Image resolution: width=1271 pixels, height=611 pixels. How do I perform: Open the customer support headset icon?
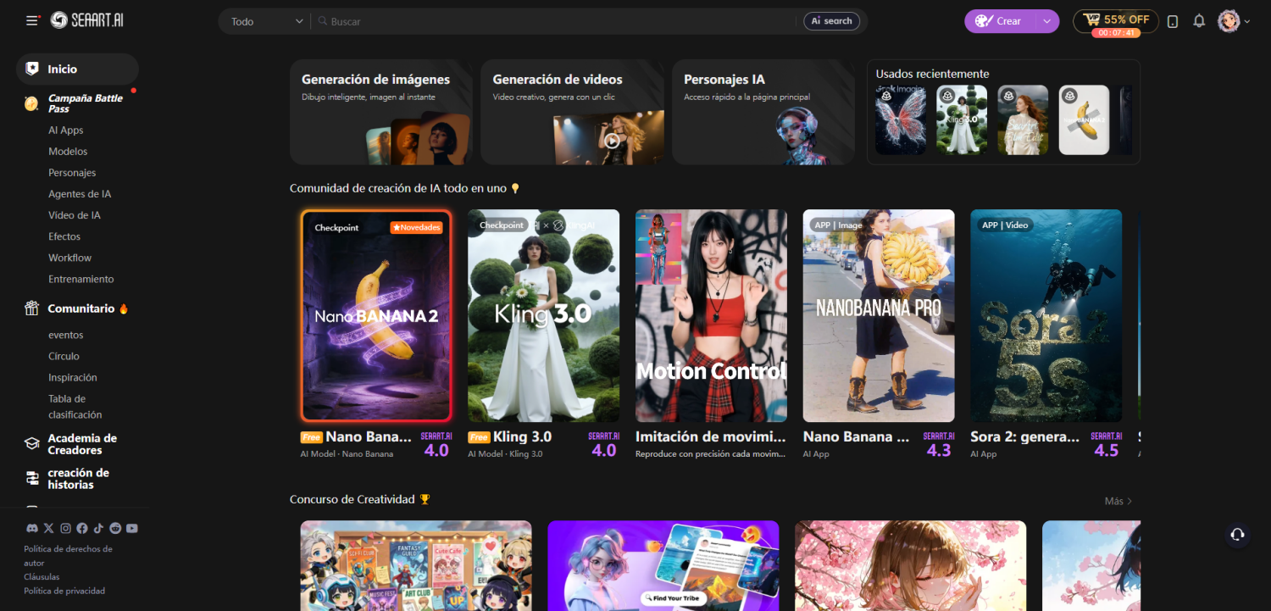pyautogui.click(x=1237, y=534)
